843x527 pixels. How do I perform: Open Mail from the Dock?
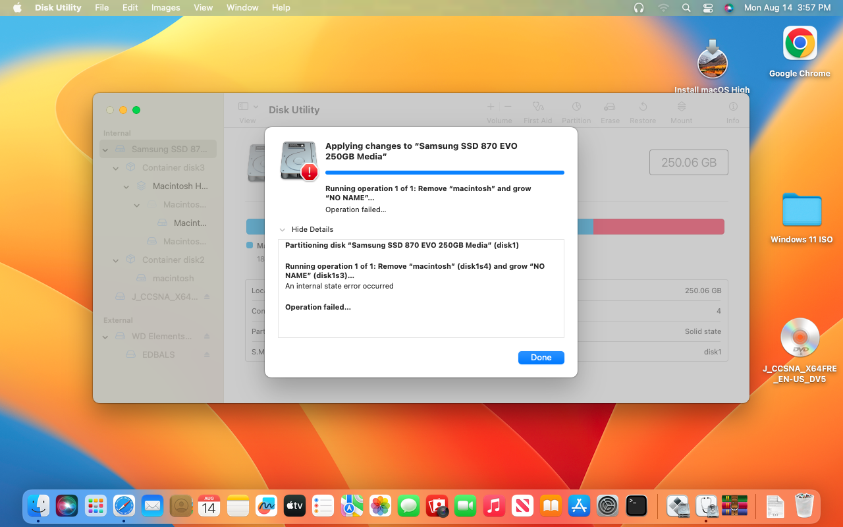(152, 506)
